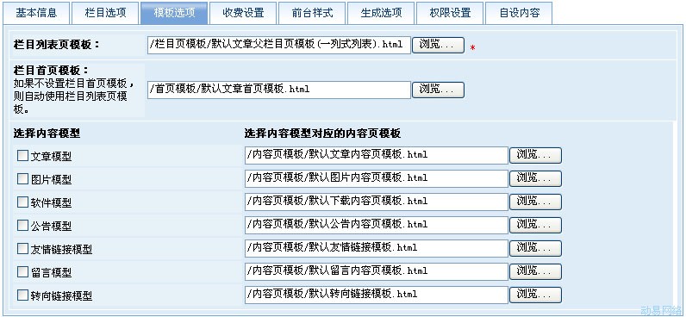686x317 pixels.
Task: Select the 模板选项 tab
Action: [174, 13]
